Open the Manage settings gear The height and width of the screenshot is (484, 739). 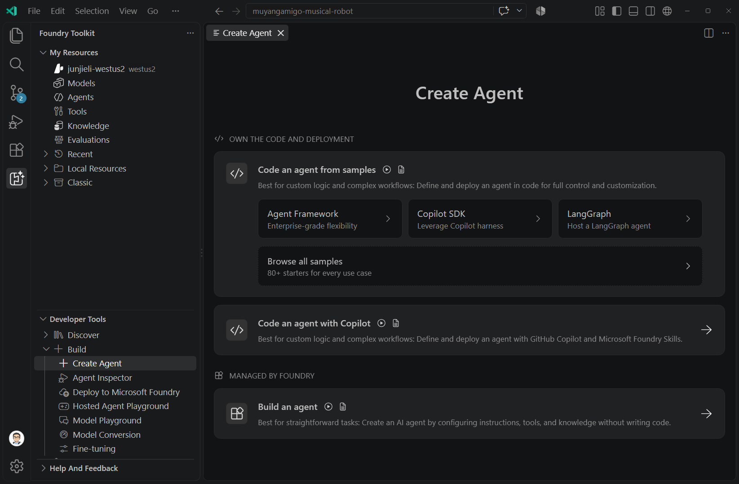[x=17, y=466]
